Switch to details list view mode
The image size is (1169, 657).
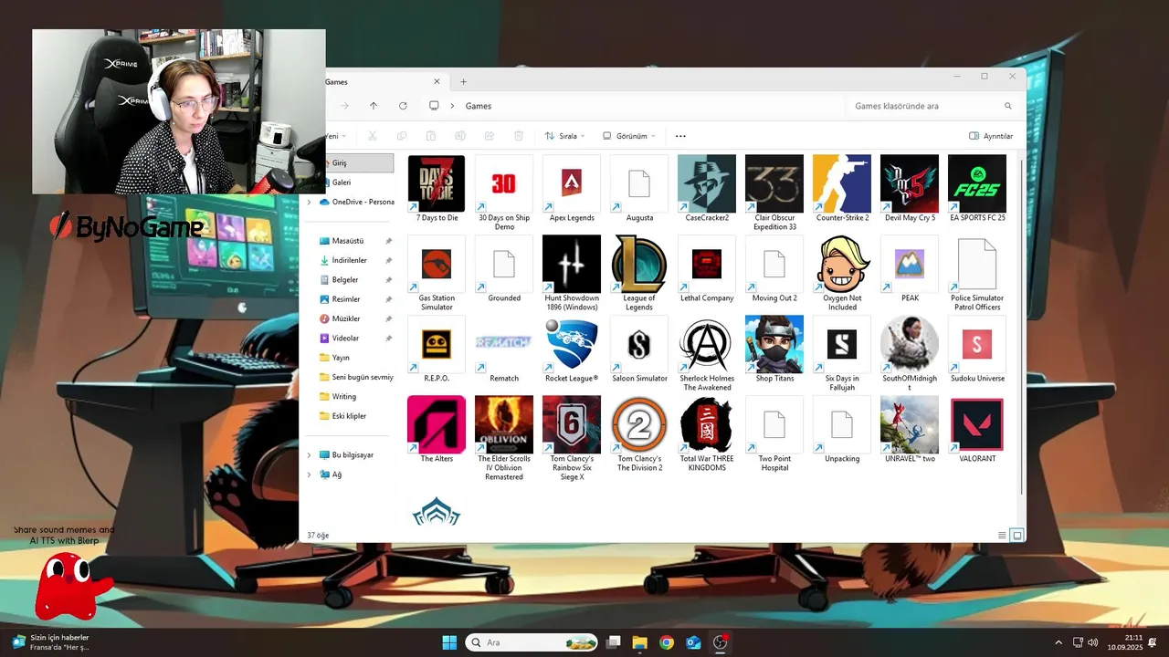[1002, 535]
